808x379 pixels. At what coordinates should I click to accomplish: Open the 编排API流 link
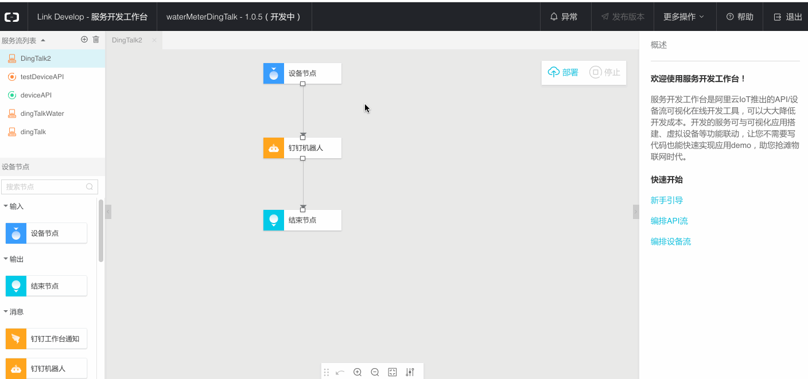coord(669,221)
